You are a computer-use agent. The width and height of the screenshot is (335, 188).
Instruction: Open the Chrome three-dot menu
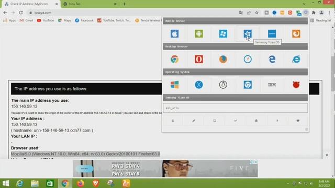[330, 13]
